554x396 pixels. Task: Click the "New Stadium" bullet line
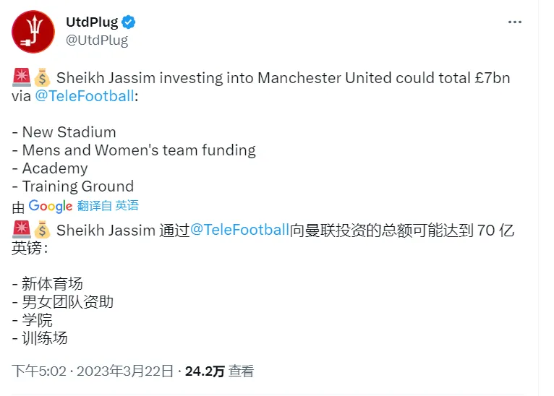[64, 132]
